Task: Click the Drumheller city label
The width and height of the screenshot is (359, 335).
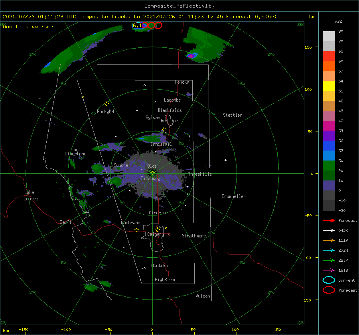Action: pyautogui.click(x=234, y=196)
